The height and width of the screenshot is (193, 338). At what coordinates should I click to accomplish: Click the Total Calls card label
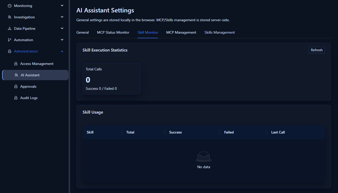pyautogui.click(x=94, y=69)
